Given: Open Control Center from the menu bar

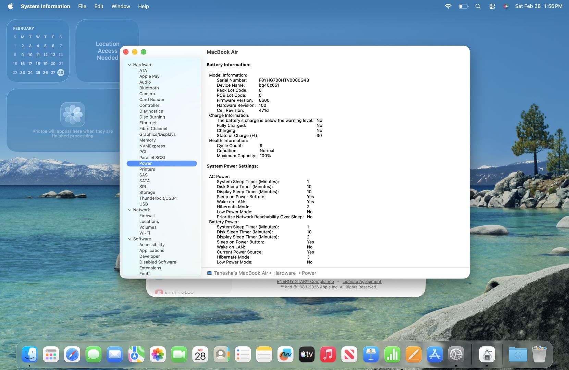Looking at the screenshot, I should 492,6.
